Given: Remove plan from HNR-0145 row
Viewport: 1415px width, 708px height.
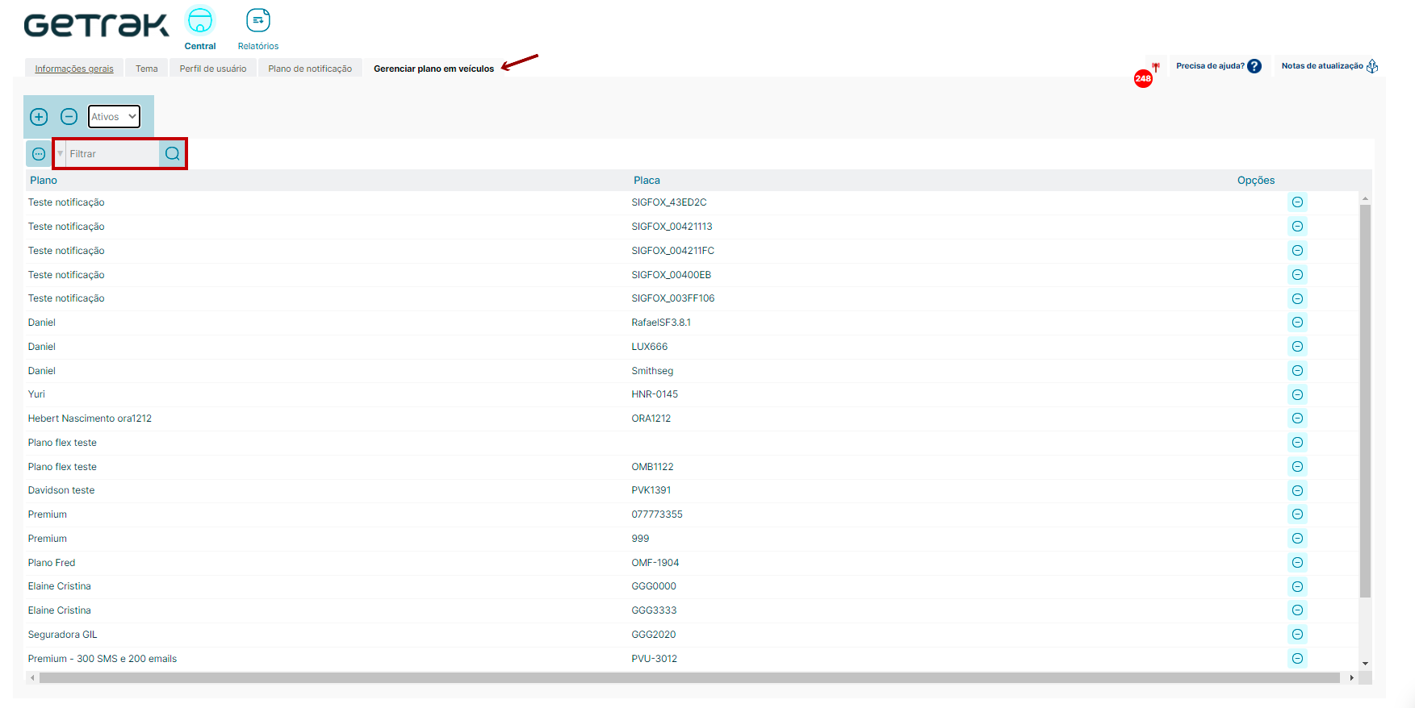Looking at the screenshot, I should point(1297,394).
